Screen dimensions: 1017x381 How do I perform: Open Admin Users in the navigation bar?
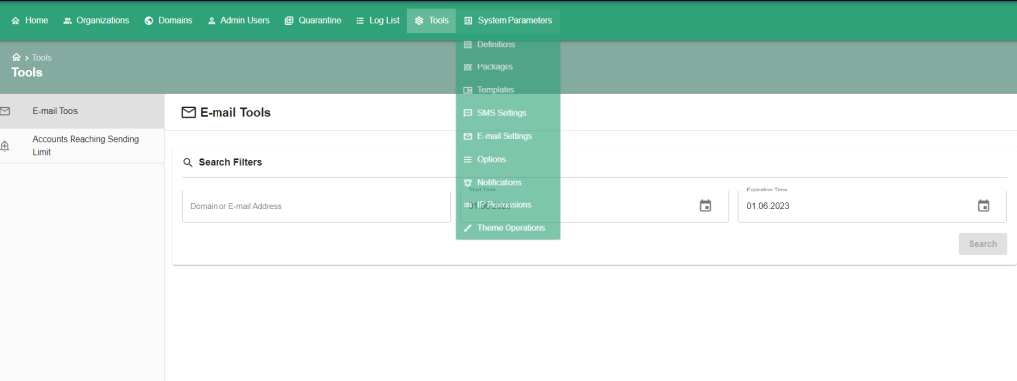click(x=238, y=21)
